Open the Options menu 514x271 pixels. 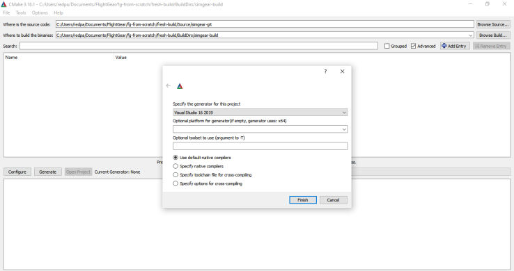click(40, 13)
